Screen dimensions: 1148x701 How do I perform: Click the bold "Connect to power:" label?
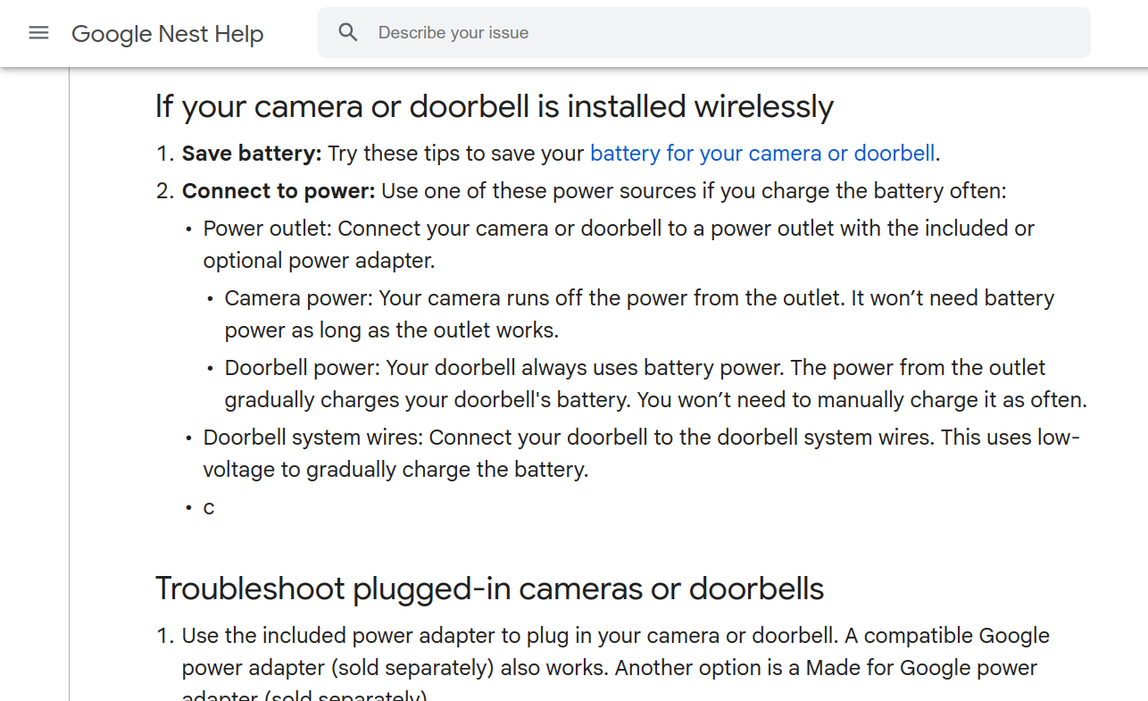(x=279, y=191)
